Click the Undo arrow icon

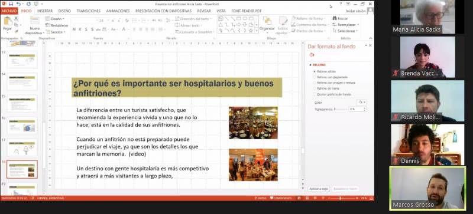(19, 4)
